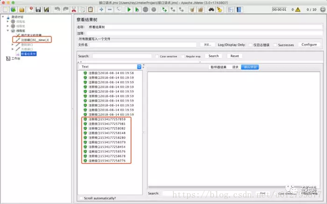Collapse the 测试计划 tree node arrow
327x204 pixels.
pyautogui.click(x=3, y=17)
